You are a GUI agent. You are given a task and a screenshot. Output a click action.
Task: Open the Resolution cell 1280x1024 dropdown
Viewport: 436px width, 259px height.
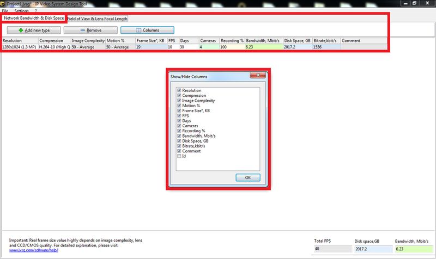click(x=20, y=47)
